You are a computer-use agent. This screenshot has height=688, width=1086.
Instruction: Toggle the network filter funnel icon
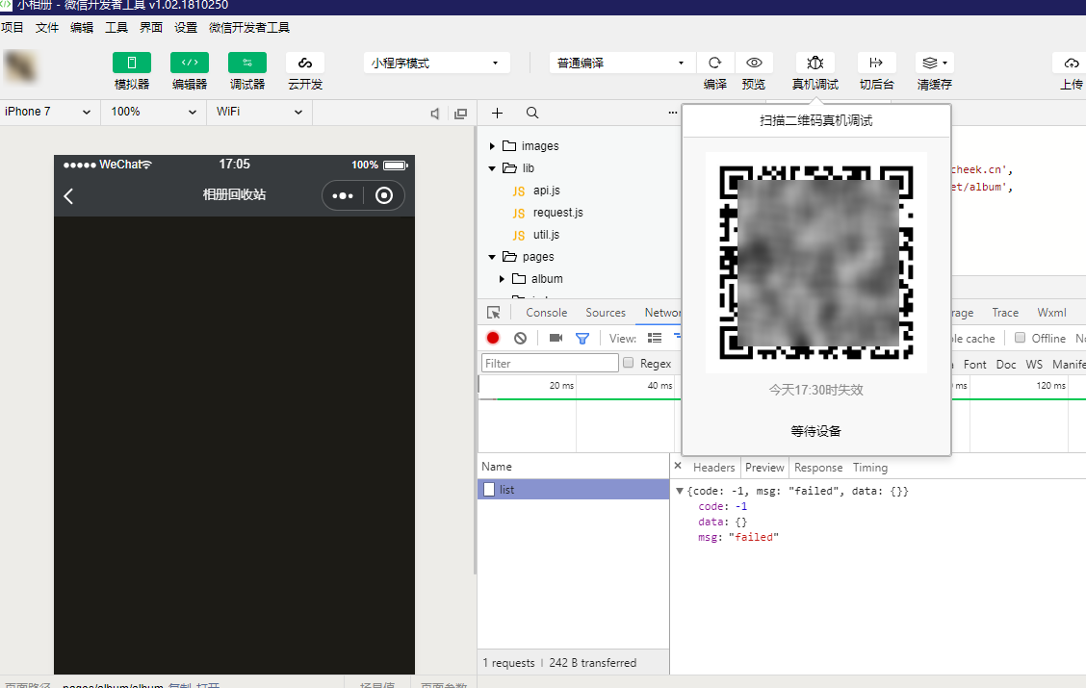582,338
